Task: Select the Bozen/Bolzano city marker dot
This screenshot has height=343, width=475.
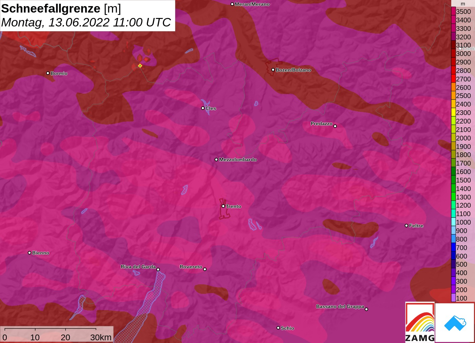Action: click(273, 70)
